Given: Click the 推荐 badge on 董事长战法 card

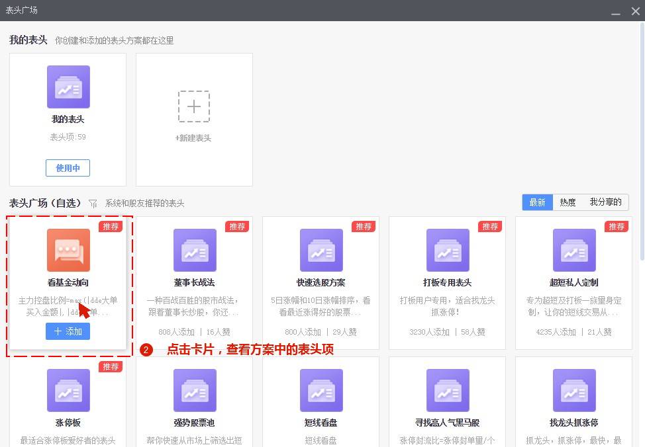Looking at the screenshot, I should coord(237,226).
